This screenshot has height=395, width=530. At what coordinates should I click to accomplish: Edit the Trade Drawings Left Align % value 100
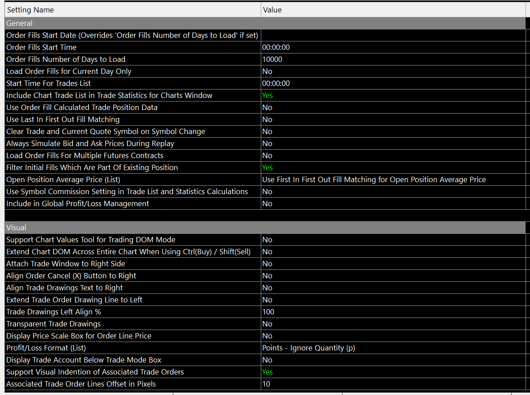click(x=393, y=312)
